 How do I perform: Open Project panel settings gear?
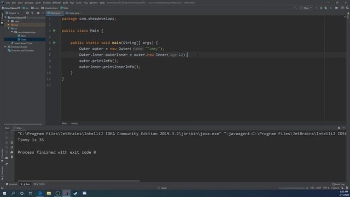click(38, 13)
